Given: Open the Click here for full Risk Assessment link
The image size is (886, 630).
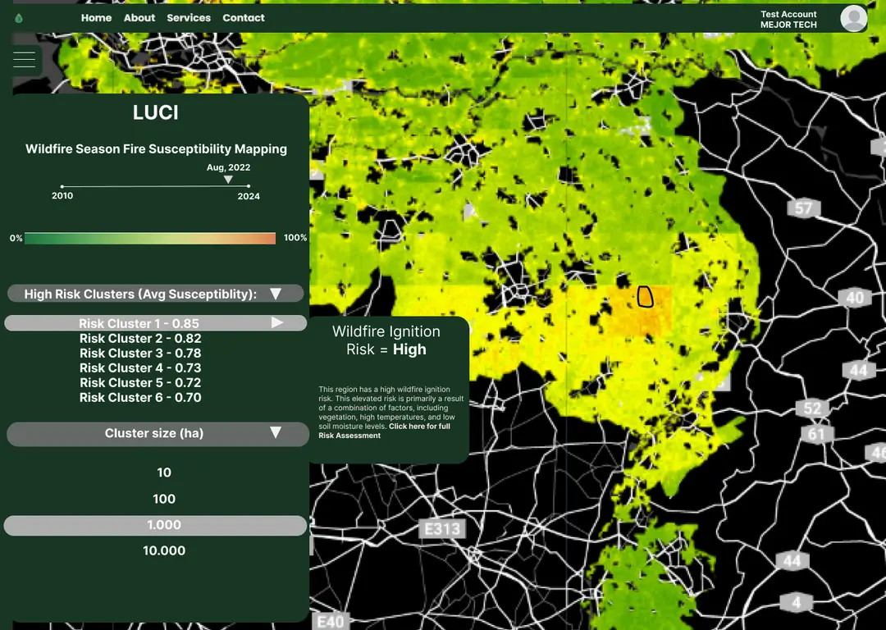Looking at the screenshot, I should click(x=384, y=431).
